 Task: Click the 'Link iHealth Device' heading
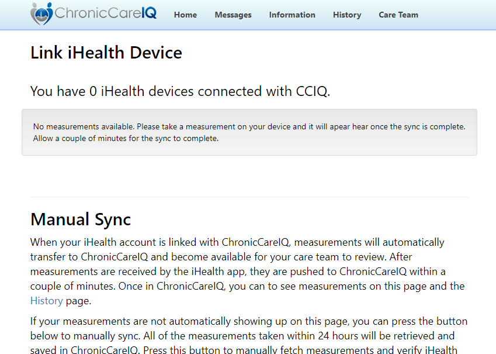(x=106, y=53)
